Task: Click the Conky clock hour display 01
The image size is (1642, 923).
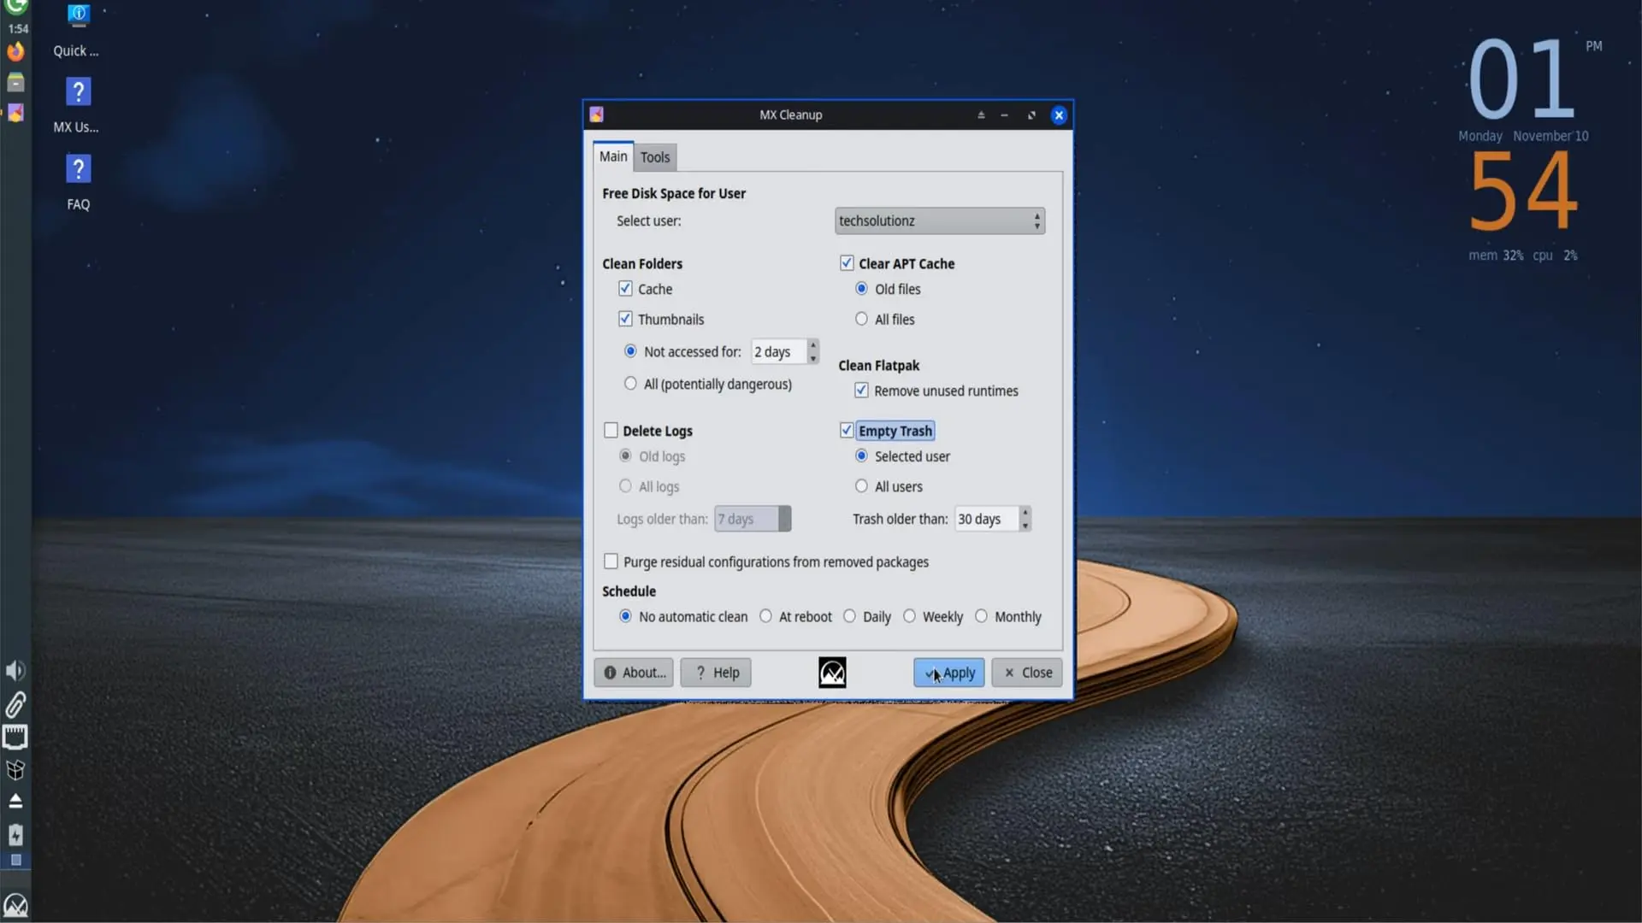Action: tap(1521, 79)
